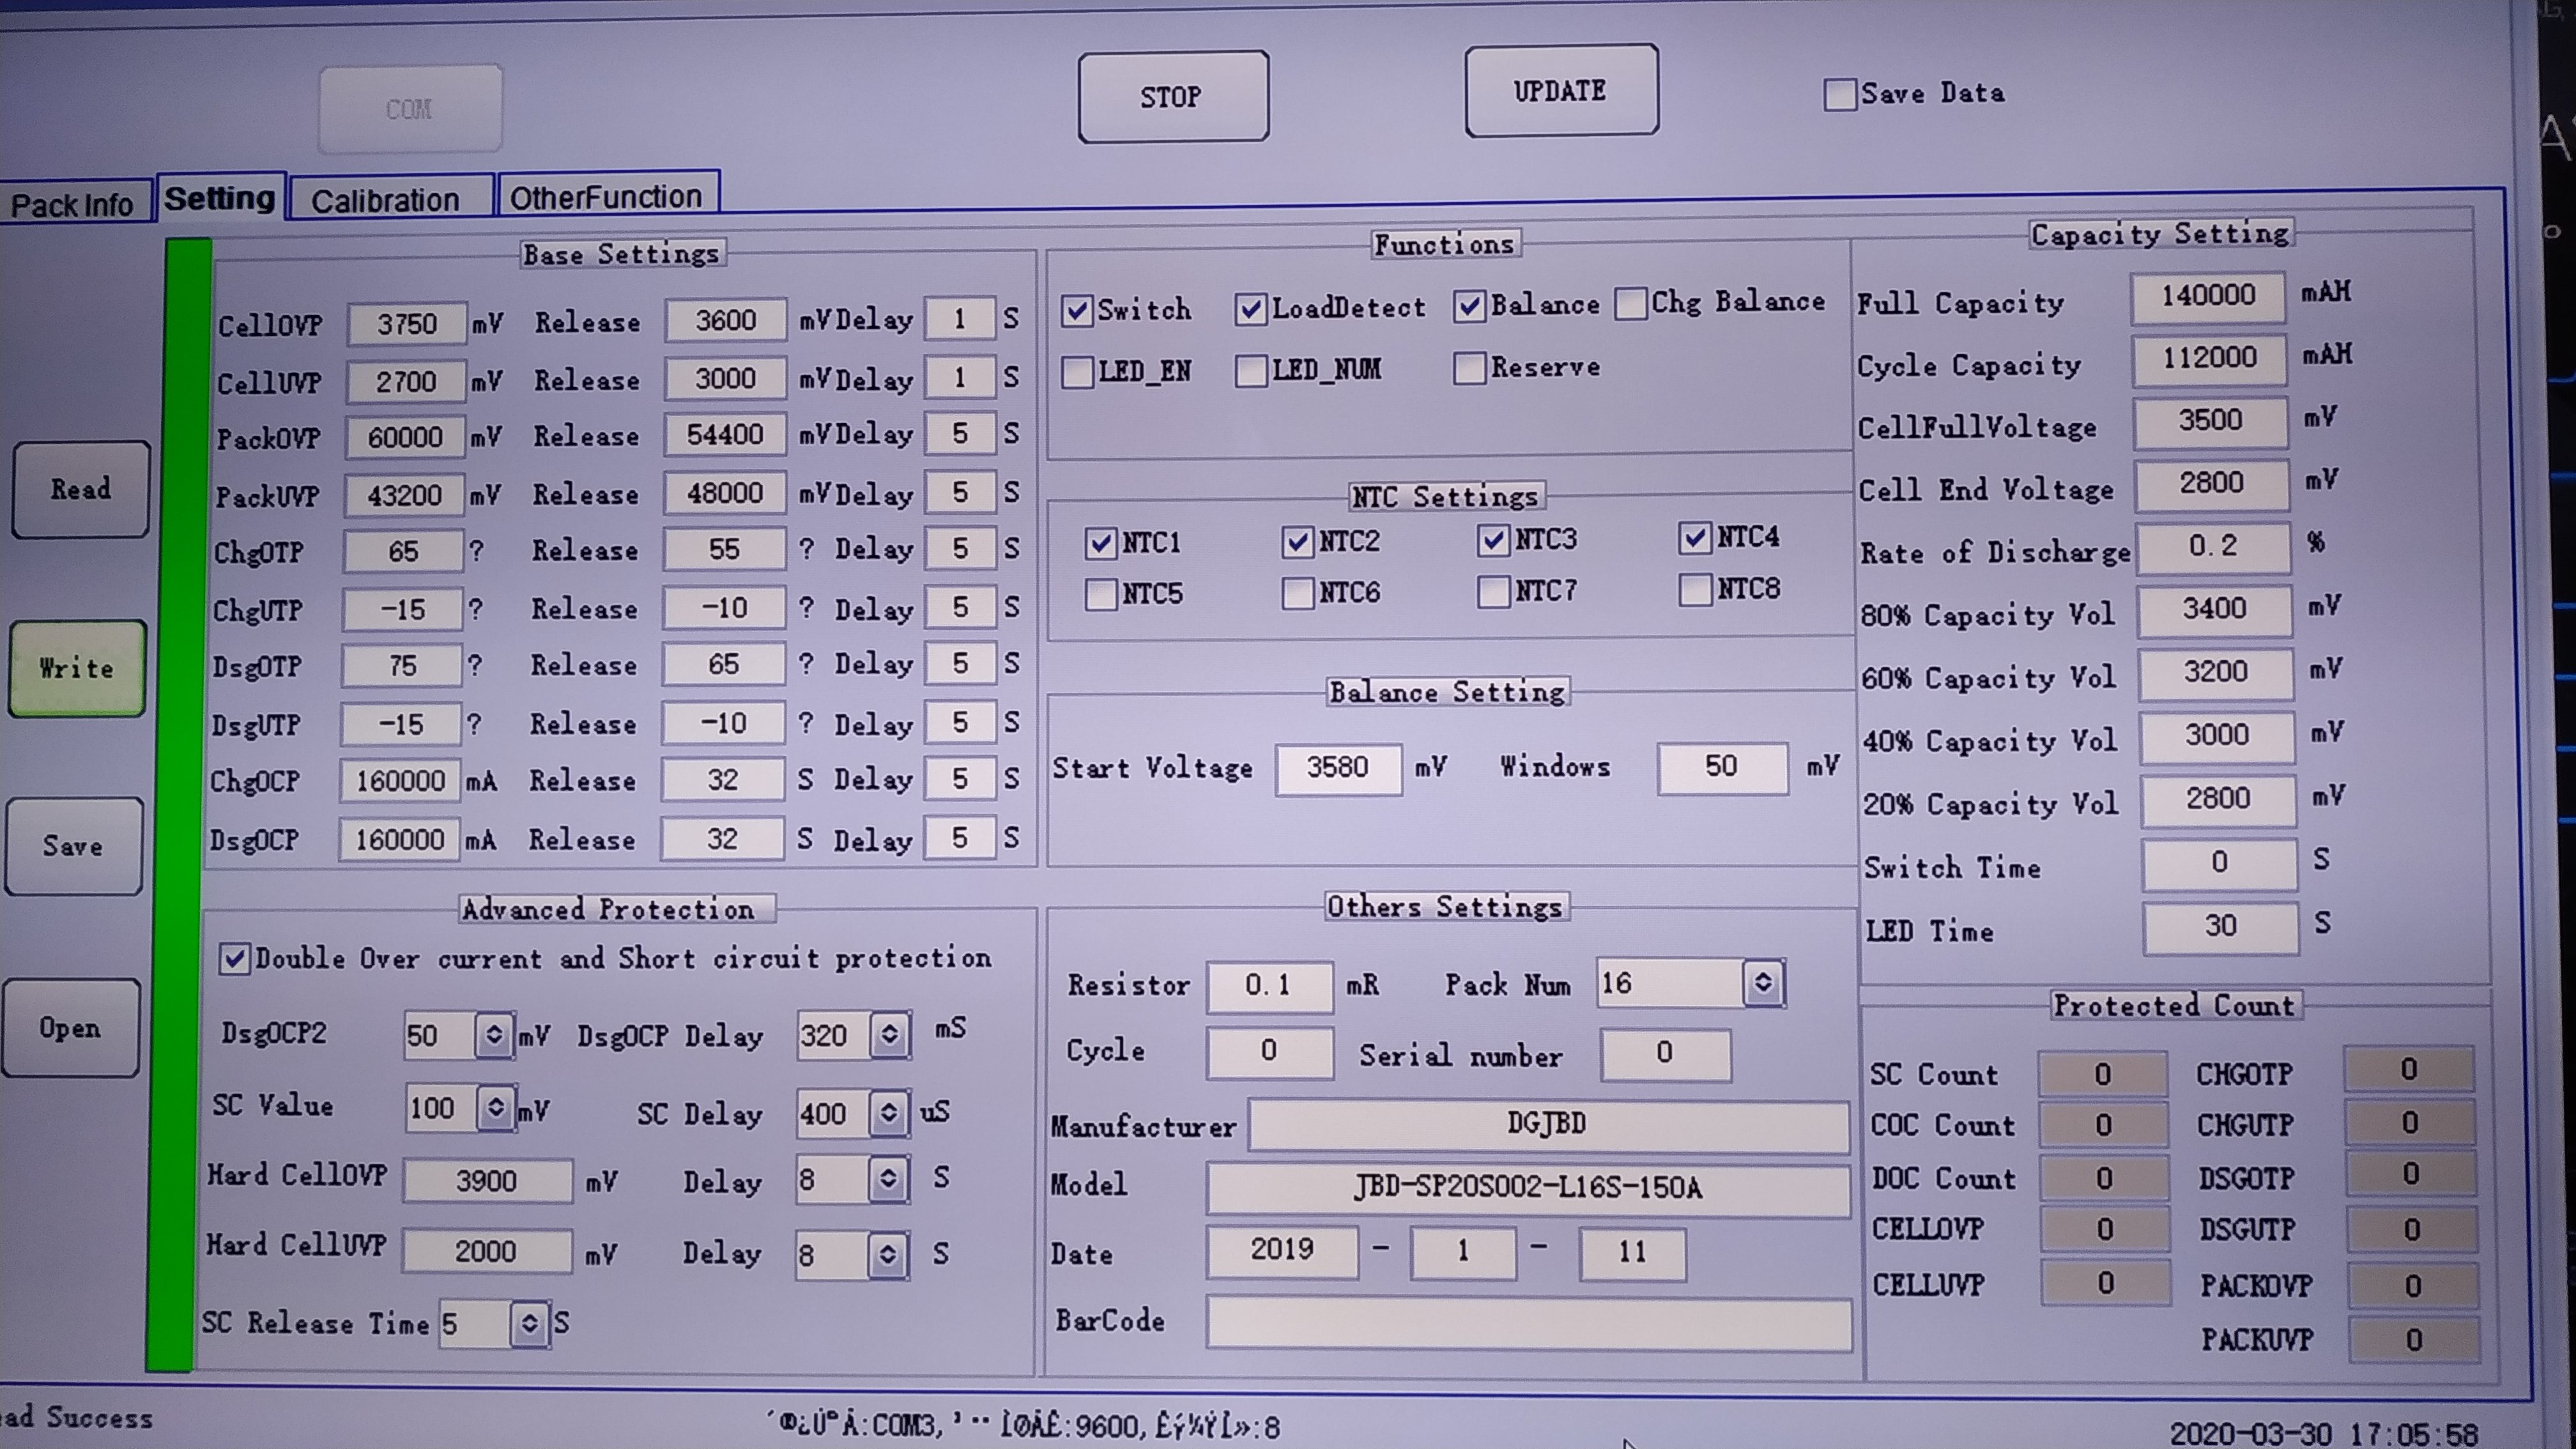
Task: Click the Read button
Action: [x=81, y=490]
